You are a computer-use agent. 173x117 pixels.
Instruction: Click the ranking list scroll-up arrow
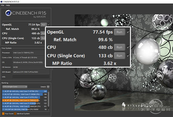coord(48,91)
